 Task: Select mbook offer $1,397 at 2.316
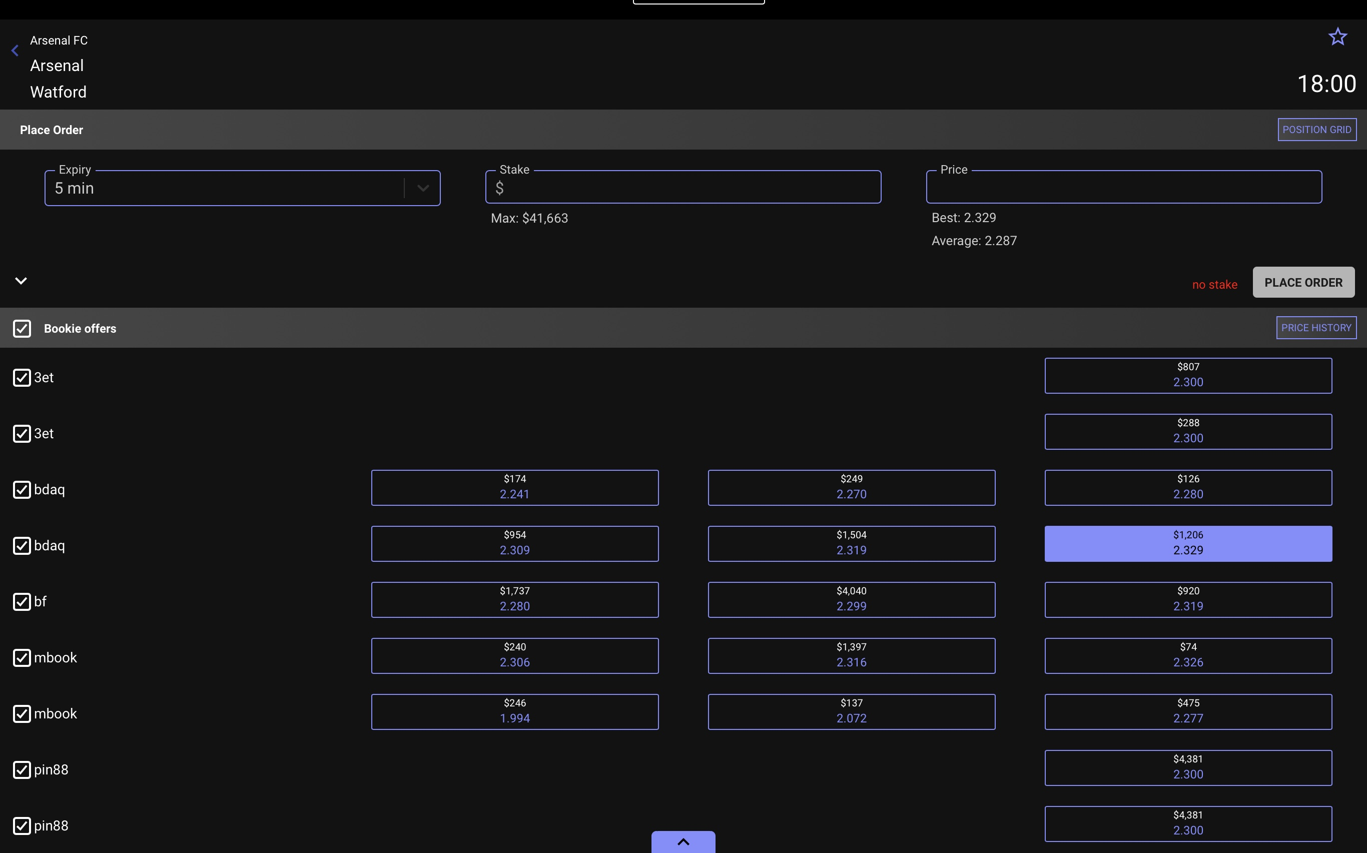pyautogui.click(x=851, y=655)
